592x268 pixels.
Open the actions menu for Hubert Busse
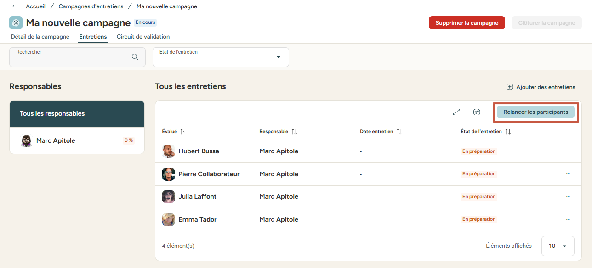click(x=568, y=151)
